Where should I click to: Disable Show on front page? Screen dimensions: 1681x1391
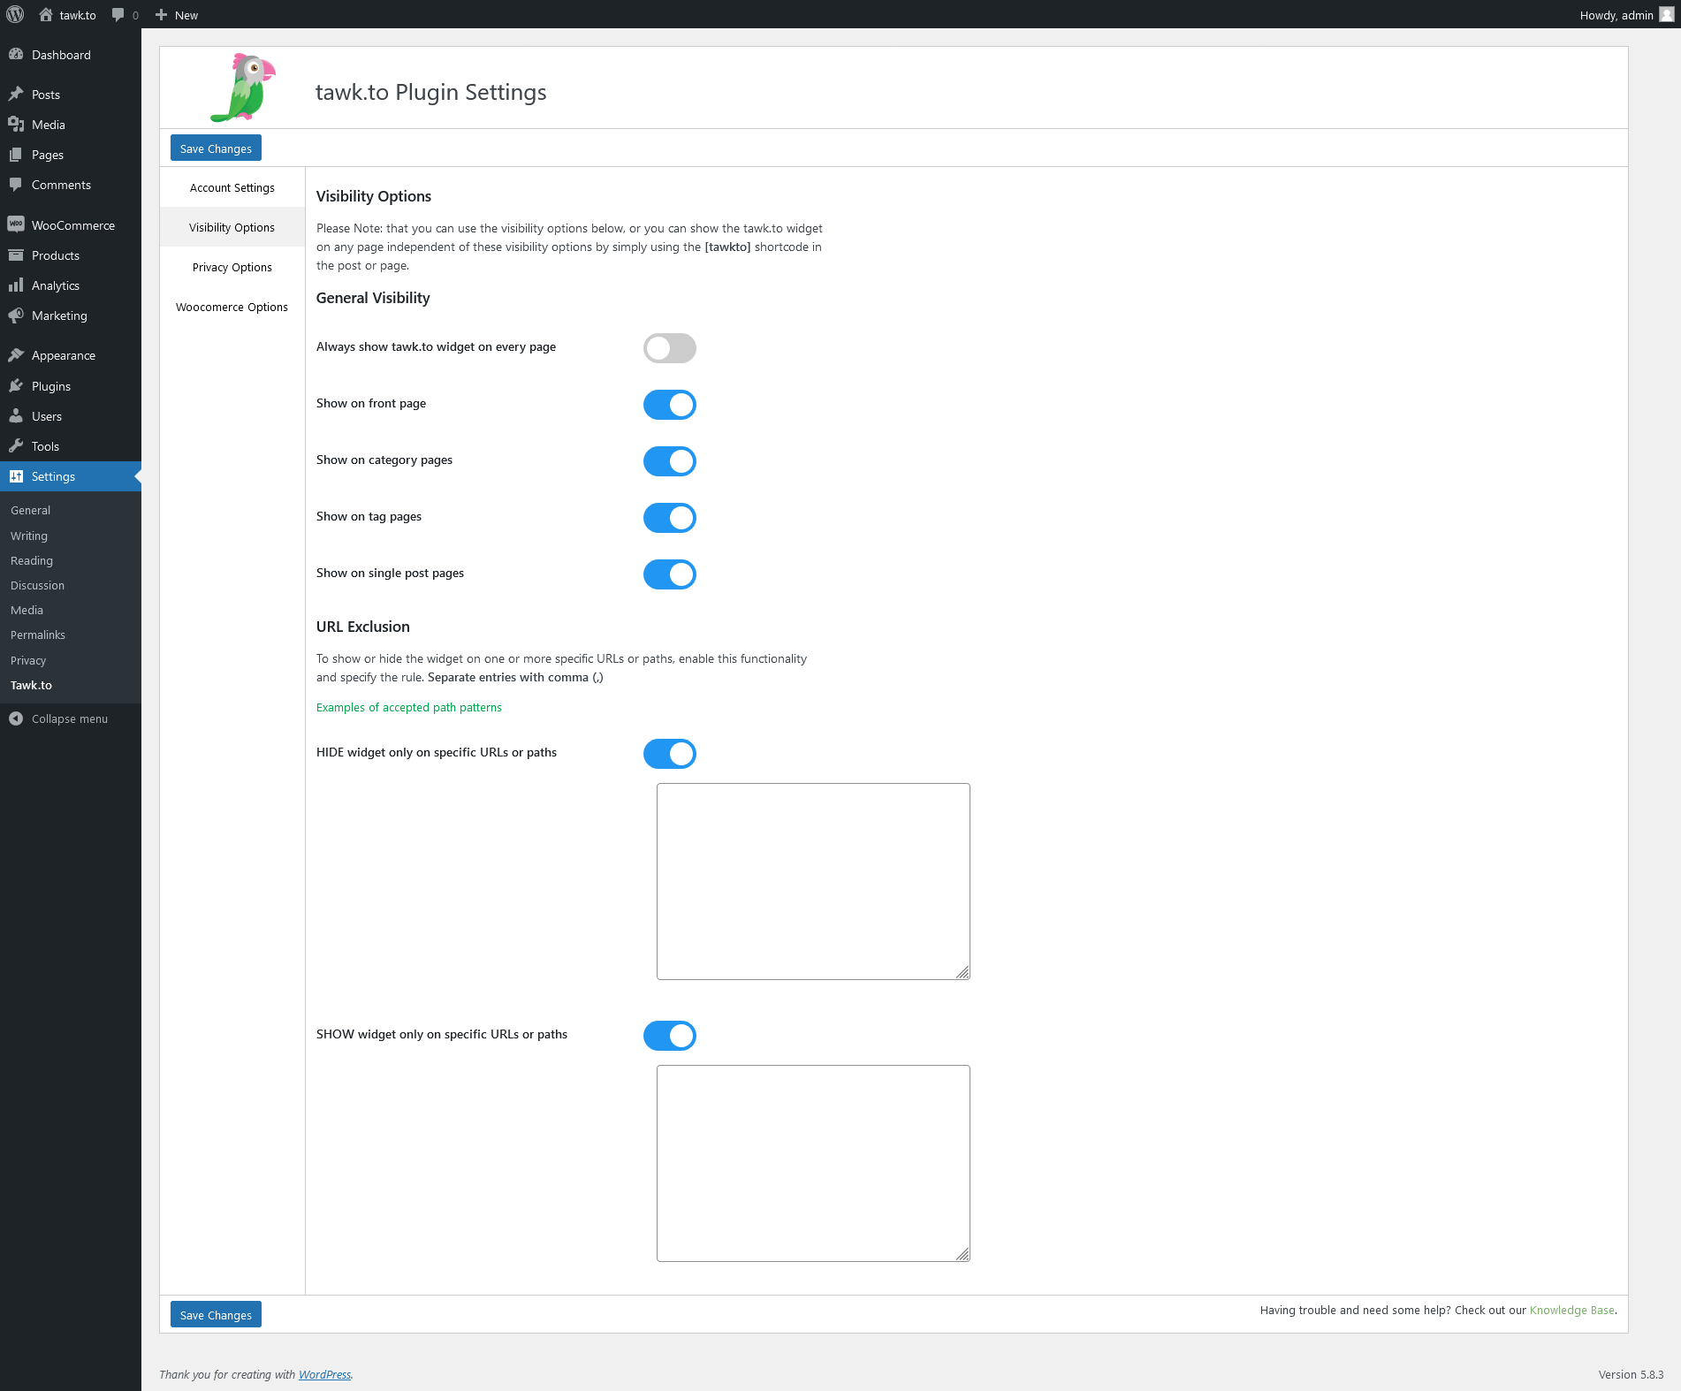click(669, 405)
